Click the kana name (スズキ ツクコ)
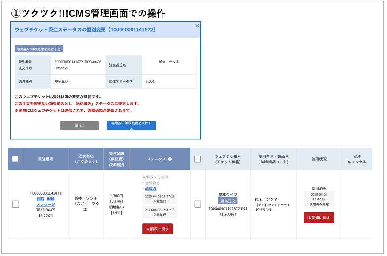This screenshot has width=387, height=256. click(x=86, y=207)
